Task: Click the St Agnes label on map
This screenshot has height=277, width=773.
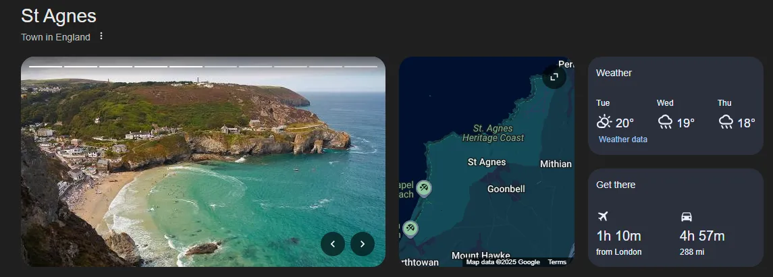Action: (x=486, y=162)
